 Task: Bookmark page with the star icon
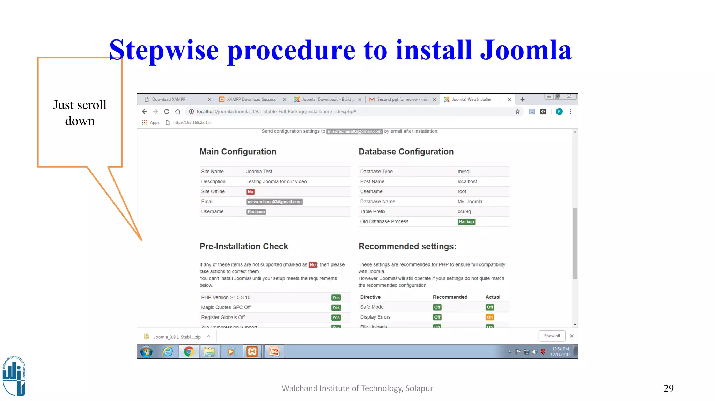(517, 111)
